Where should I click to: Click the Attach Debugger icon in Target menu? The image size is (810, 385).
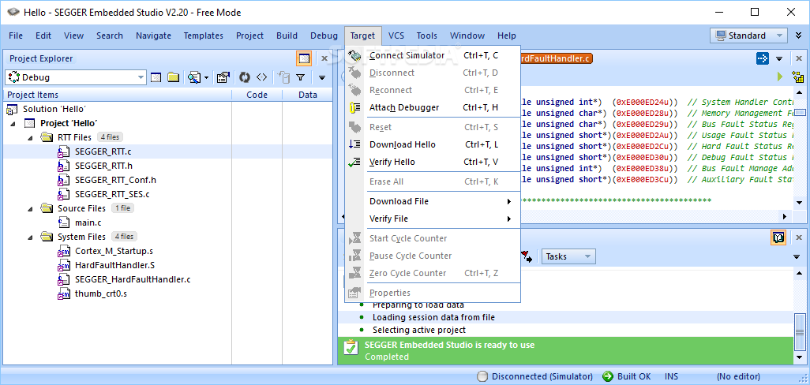(x=355, y=107)
